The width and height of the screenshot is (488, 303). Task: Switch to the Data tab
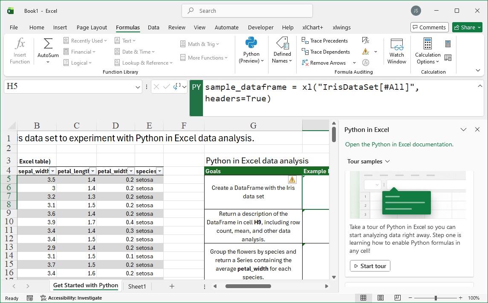[x=153, y=27]
